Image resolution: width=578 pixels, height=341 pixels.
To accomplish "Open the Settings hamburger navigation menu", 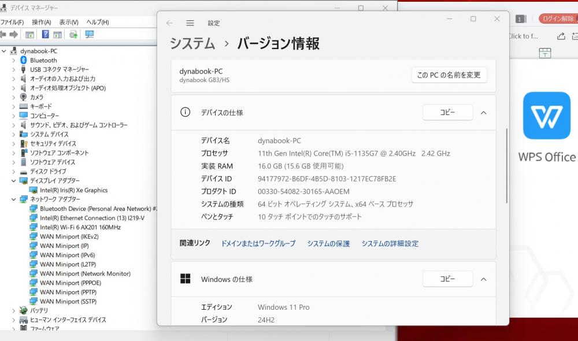I will pos(190,23).
